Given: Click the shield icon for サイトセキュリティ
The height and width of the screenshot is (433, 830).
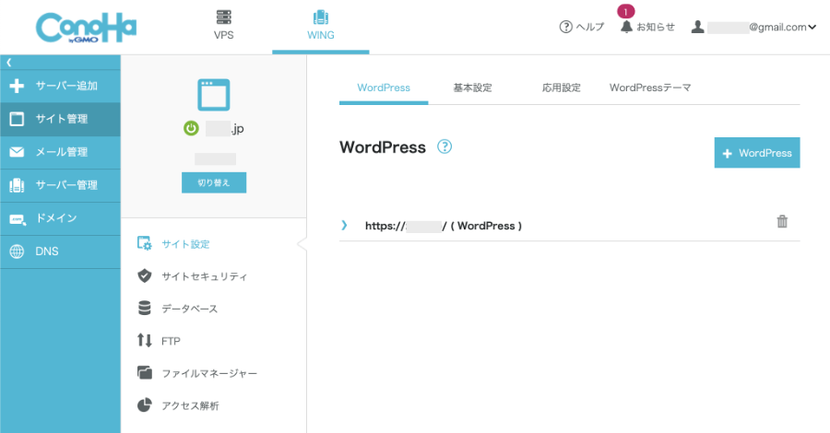Looking at the screenshot, I should [x=145, y=276].
